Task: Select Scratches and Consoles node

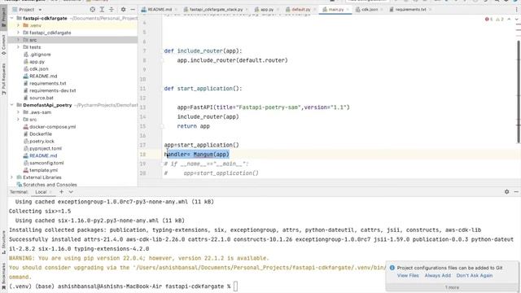Action: 50,185
